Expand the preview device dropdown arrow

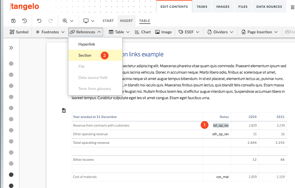(93, 21)
